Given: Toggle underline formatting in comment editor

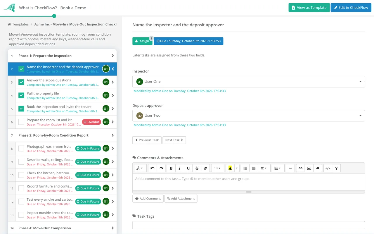Looking at the screenshot, I should [188, 168].
